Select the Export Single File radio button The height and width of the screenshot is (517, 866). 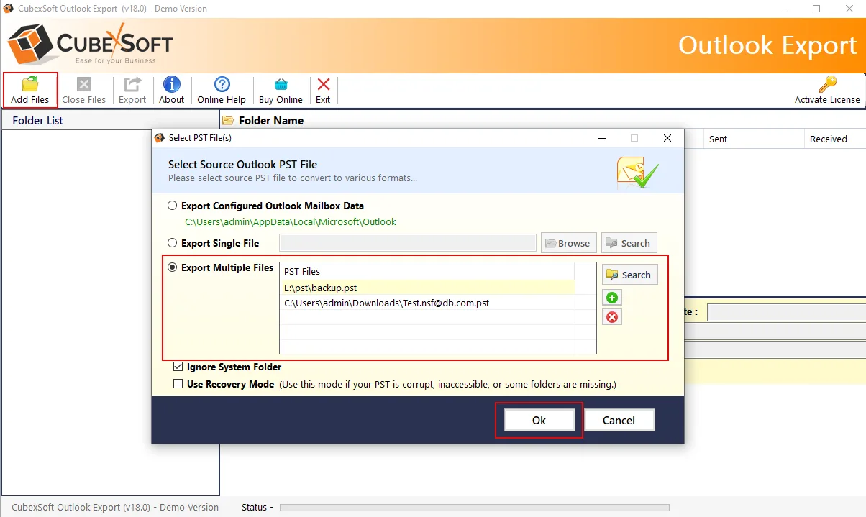[172, 243]
